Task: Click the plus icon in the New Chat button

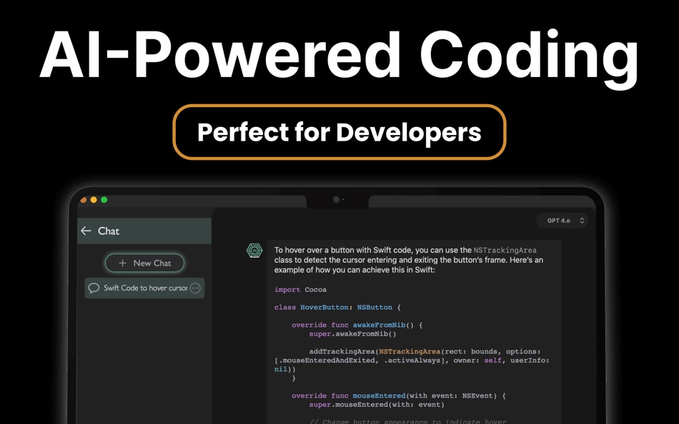Action: point(122,263)
